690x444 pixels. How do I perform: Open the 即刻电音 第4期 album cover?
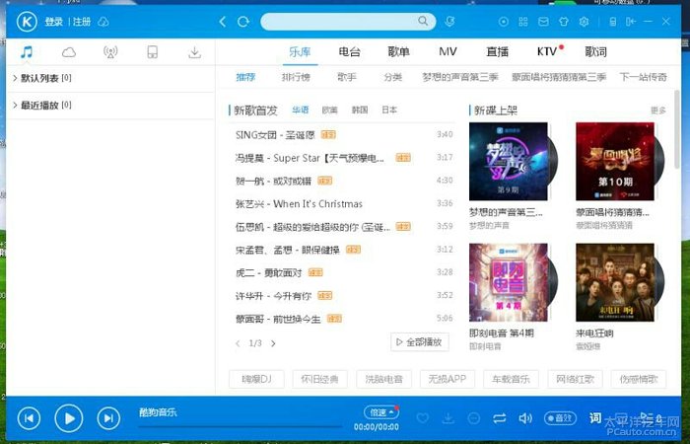pyautogui.click(x=509, y=282)
